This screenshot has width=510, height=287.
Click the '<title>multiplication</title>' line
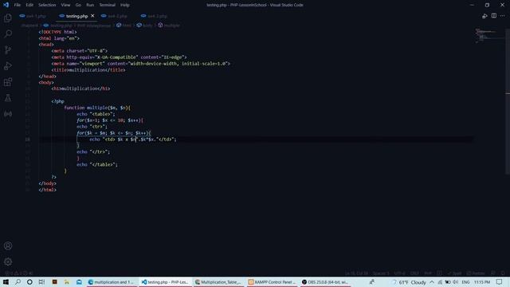[x=88, y=70]
